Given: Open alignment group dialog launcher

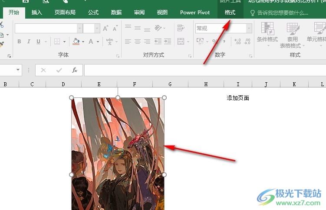Looking at the screenshot, I should coord(190,56).
